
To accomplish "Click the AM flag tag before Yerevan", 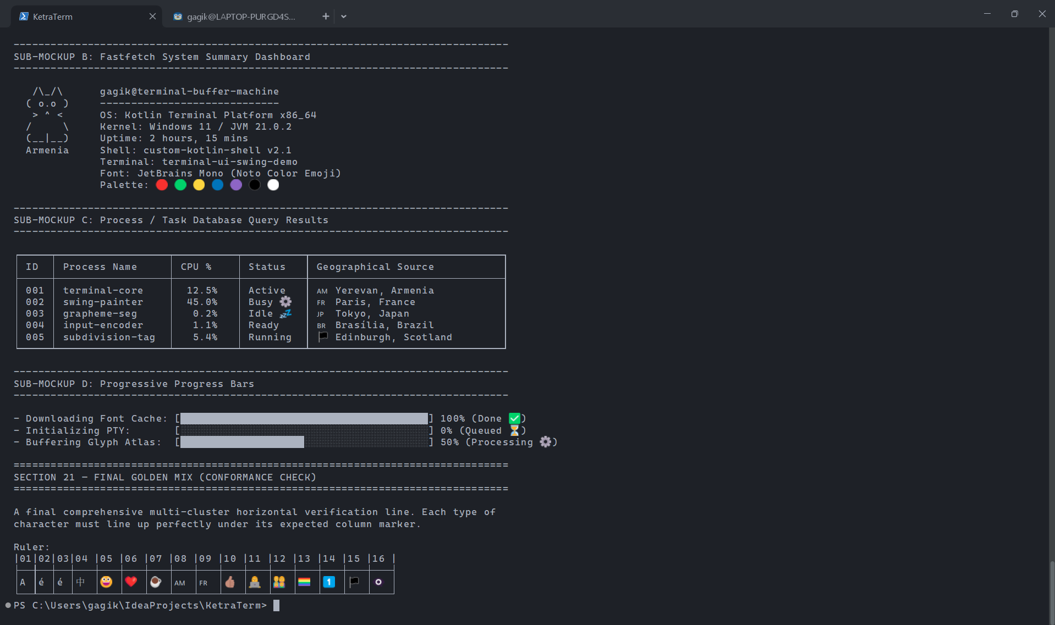I will pyautogui.click(x=322, y=291).
